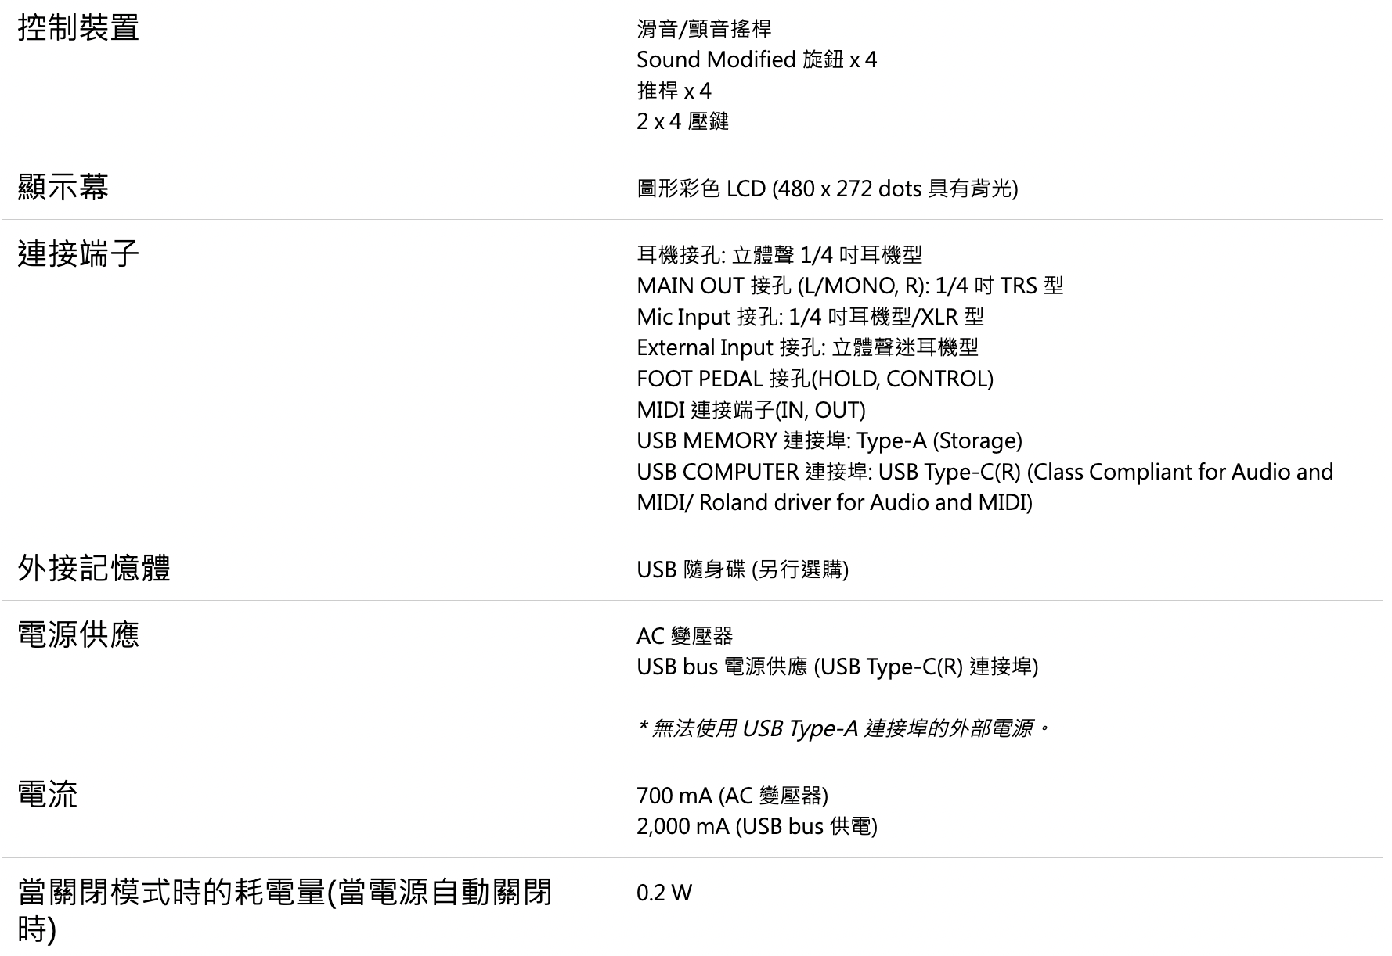Click the italic USB Type-A footnote

[x=843, y=729]
